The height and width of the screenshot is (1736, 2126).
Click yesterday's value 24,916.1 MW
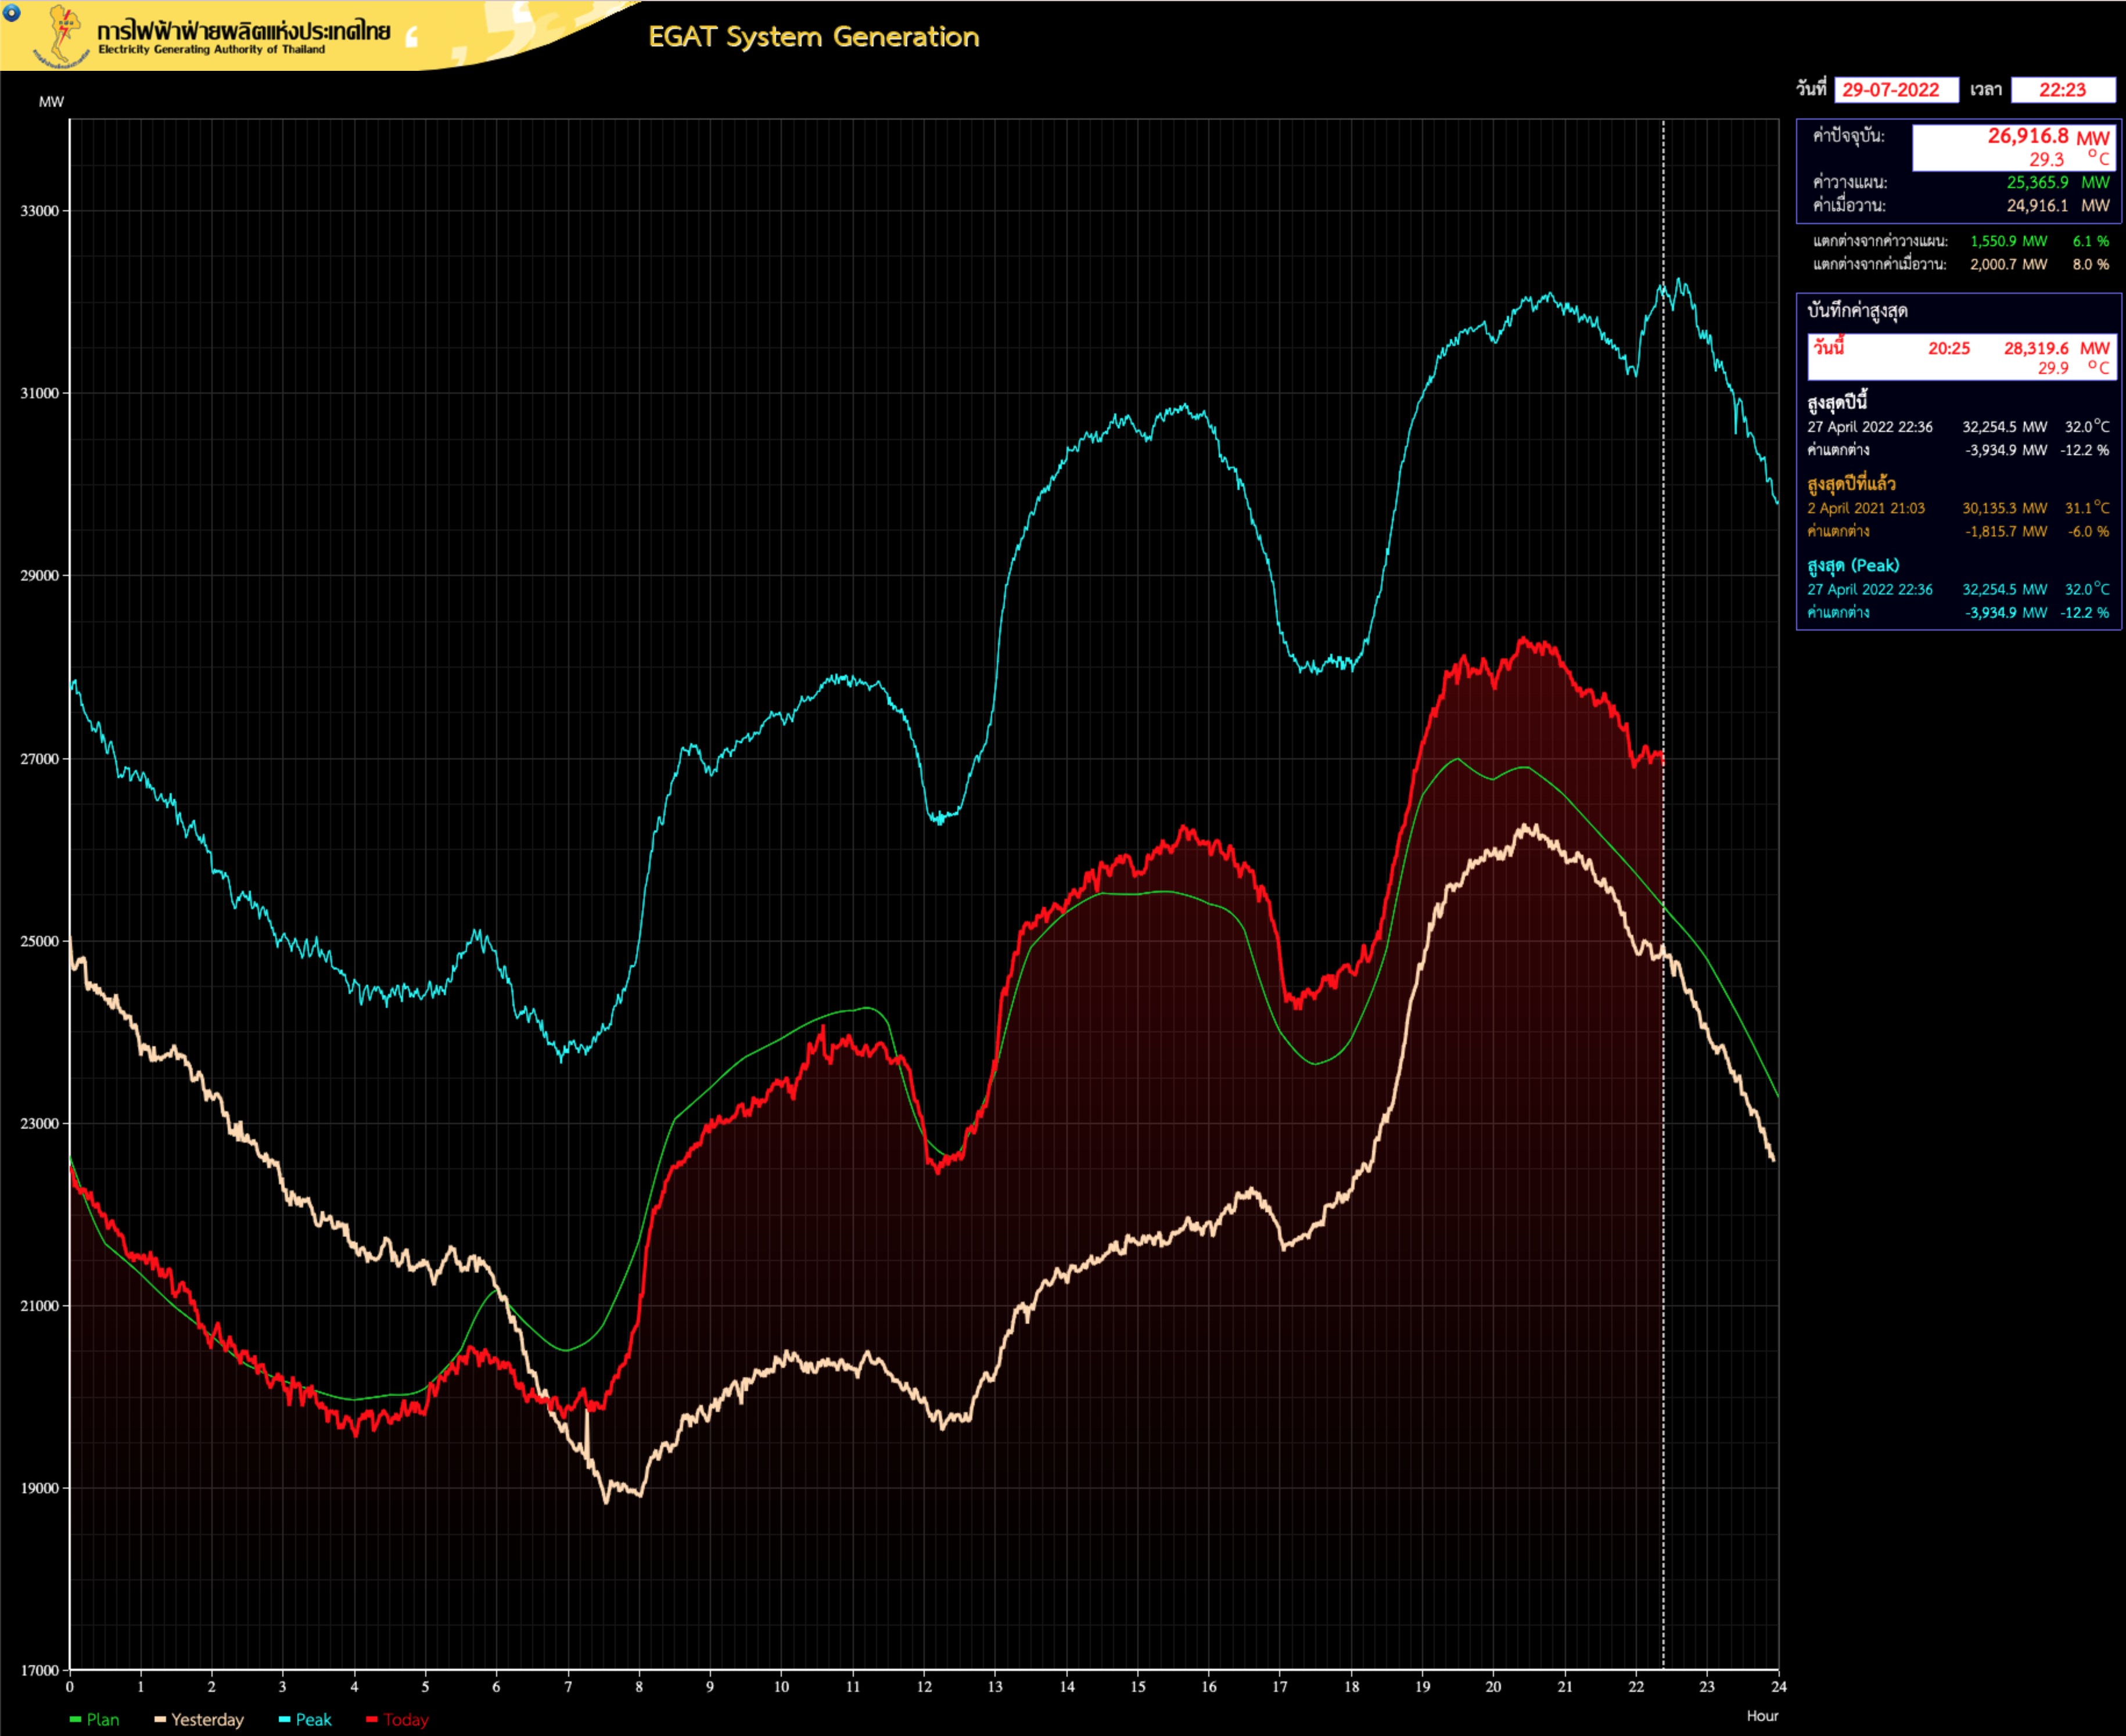point(2057,205)
